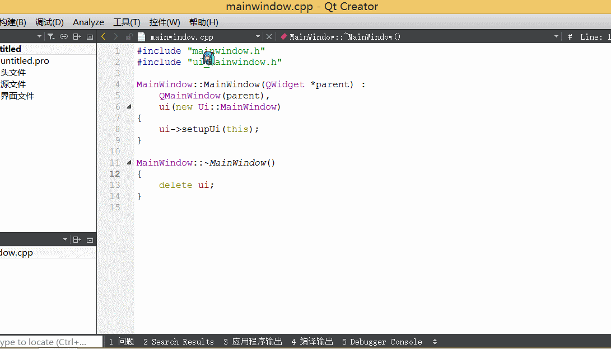Viewport: 611px width, 349px height.
Task: Toggle the file write-protection lock icon
Action: [128, 36]
